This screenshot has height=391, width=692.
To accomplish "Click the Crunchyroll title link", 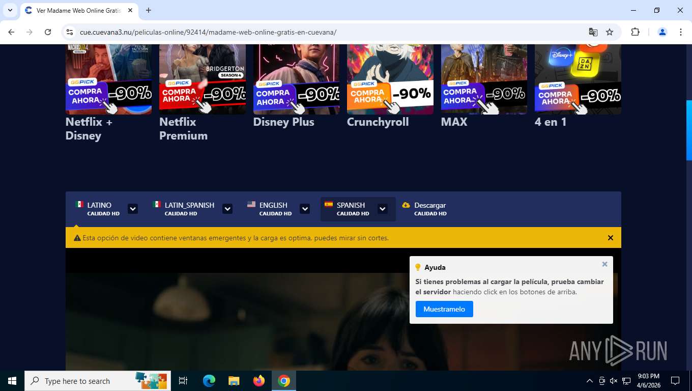I will click(378, 122).
